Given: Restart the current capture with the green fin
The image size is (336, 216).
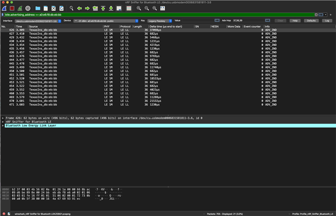Looking at the screenshot, I should tap(20, 8).
